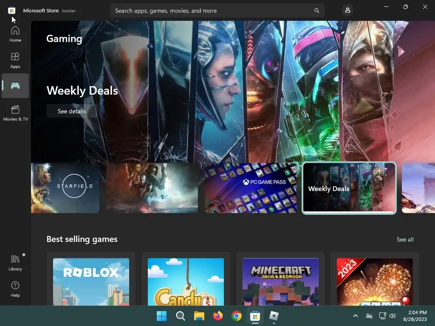Click the Microsoft Store logo icon
Screen dimensions: 435x326
[11, 11]
